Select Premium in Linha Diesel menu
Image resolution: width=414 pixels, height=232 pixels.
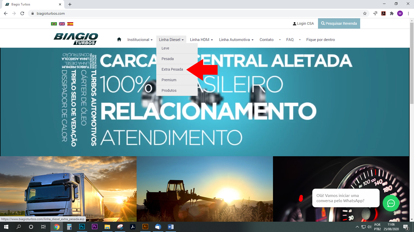tap(177, 80)
